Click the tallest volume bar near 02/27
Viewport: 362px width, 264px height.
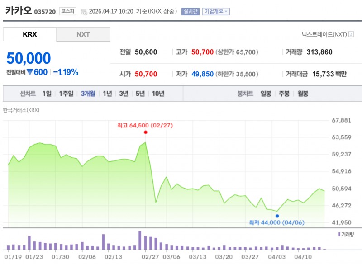tap(140, 240)
